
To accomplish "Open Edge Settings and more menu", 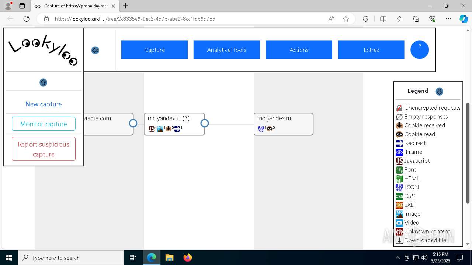I will click(x=448, y=19).
